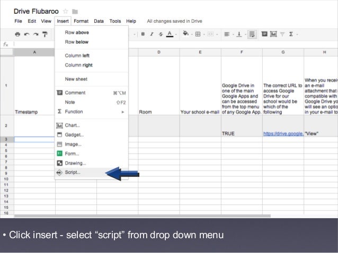Click the Undo arrow icon

click(26, 34)
